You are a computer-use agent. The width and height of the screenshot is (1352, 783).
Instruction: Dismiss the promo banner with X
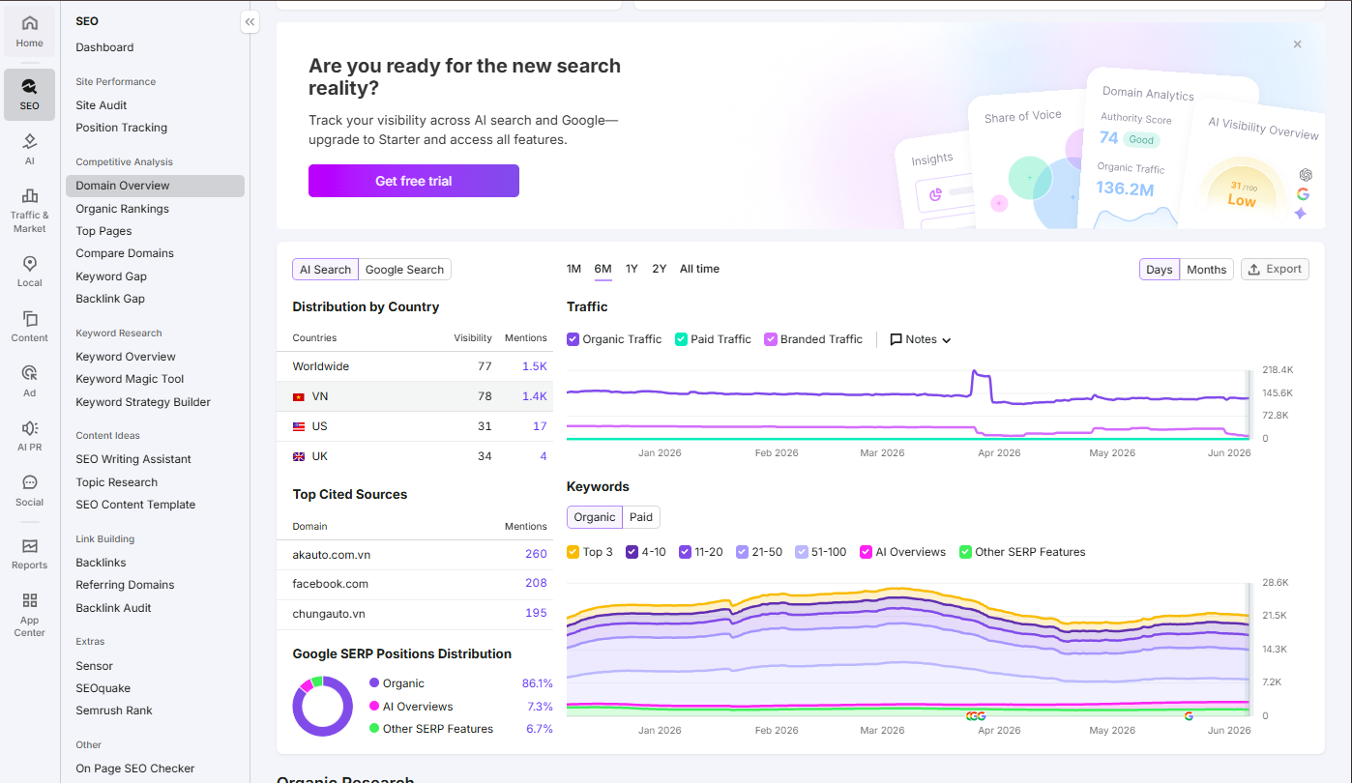[1298, 44]
